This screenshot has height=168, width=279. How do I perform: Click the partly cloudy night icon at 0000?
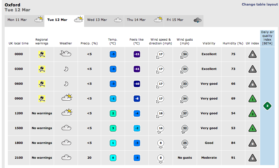pyautogui.click(x=66, y=54)
